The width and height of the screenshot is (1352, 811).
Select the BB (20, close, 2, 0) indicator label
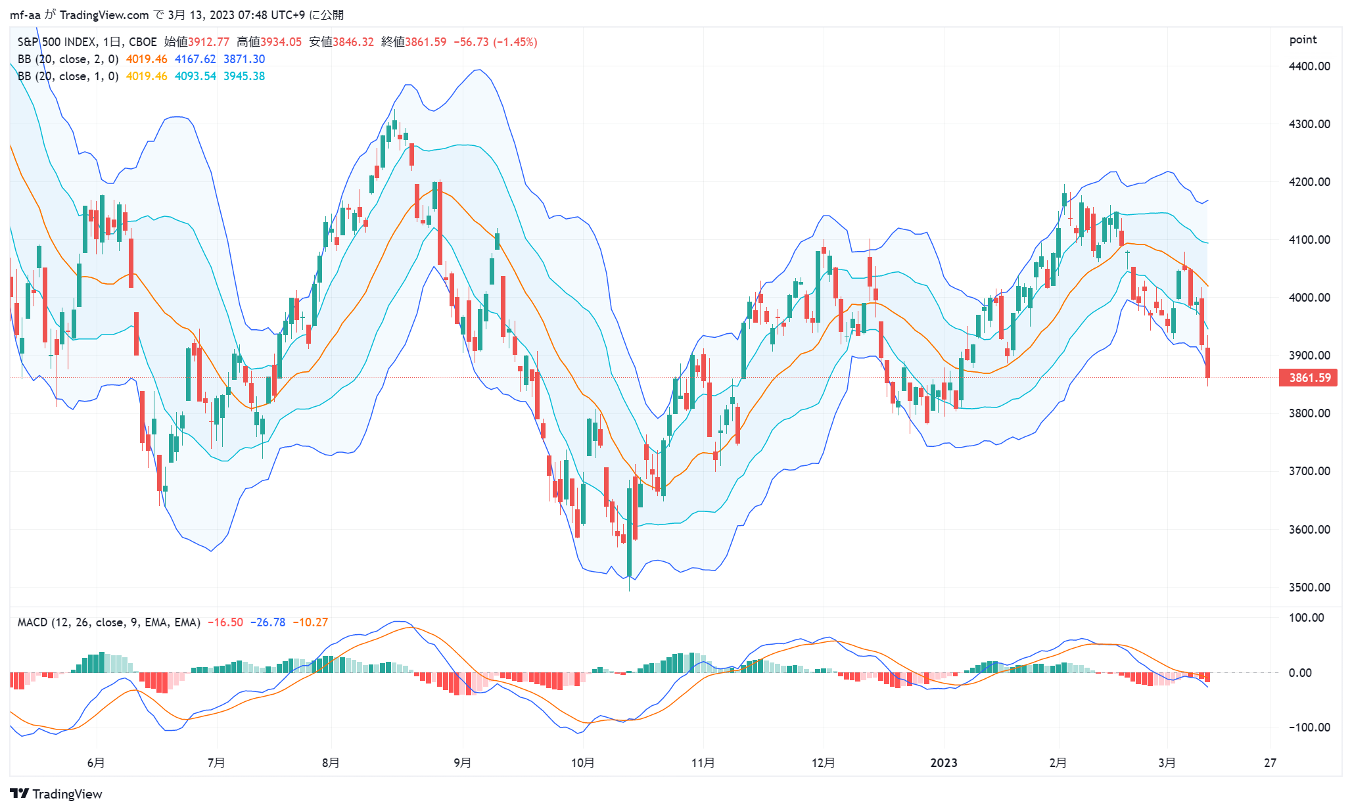68,59
